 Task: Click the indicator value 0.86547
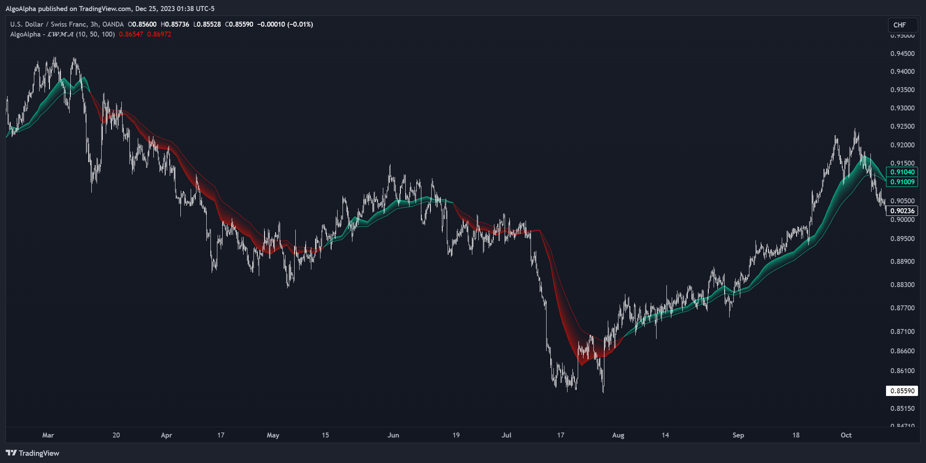tap(131, 34)
